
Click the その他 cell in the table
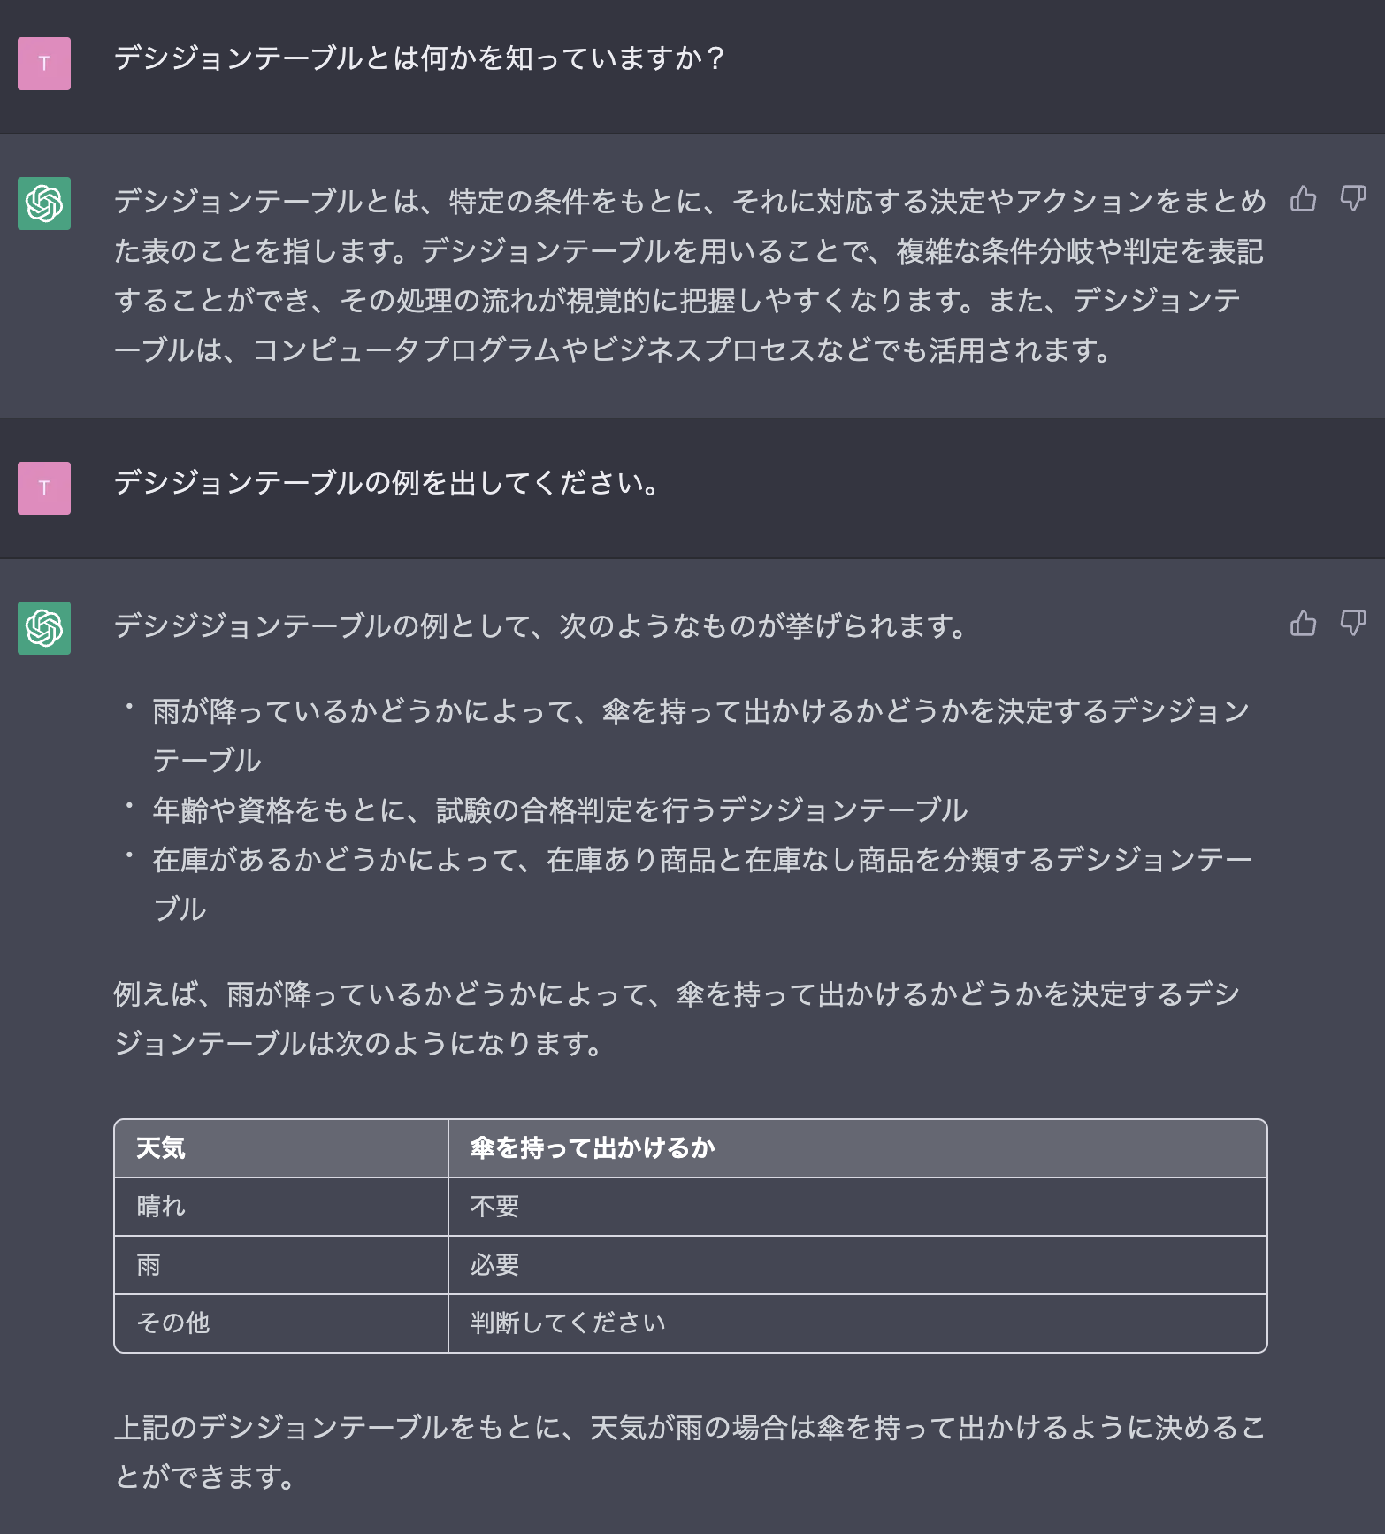tap(172, 1323)
